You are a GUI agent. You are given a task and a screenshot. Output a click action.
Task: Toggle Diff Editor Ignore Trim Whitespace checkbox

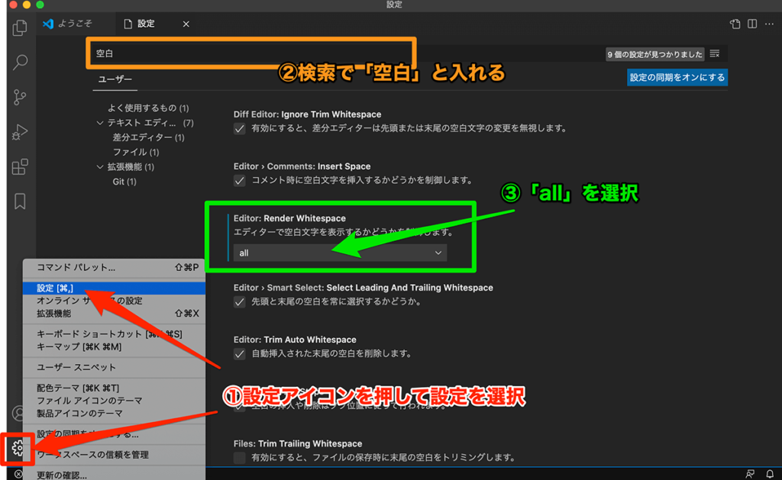tap(239, 129)
